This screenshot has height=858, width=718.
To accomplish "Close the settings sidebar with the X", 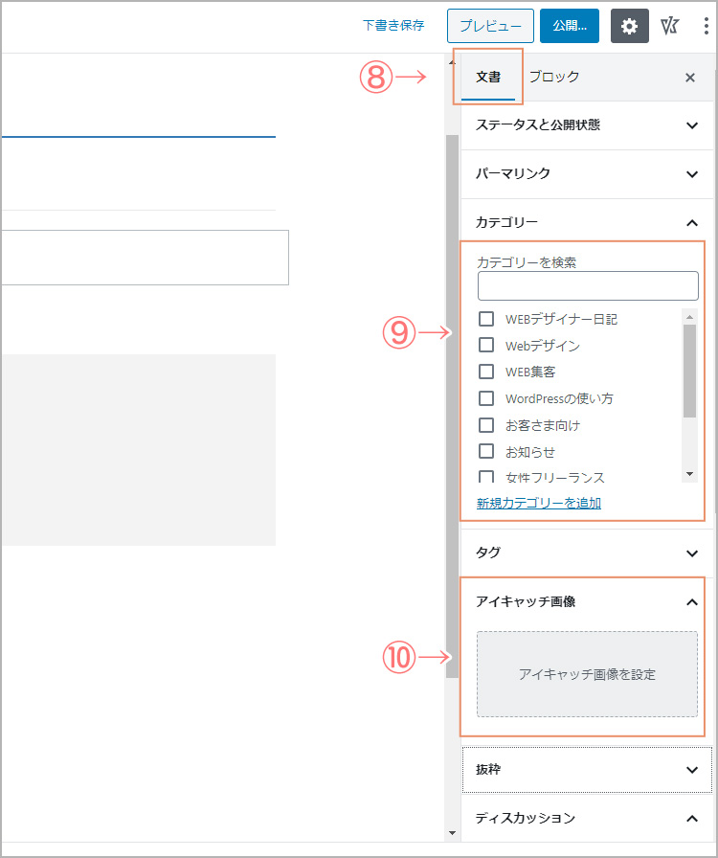I will pyautogui.click(x=690, y=78).
